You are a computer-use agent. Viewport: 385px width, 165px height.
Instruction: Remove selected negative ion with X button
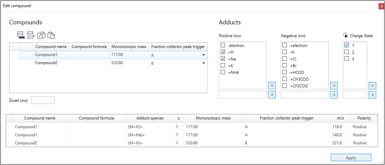[334, 86]
